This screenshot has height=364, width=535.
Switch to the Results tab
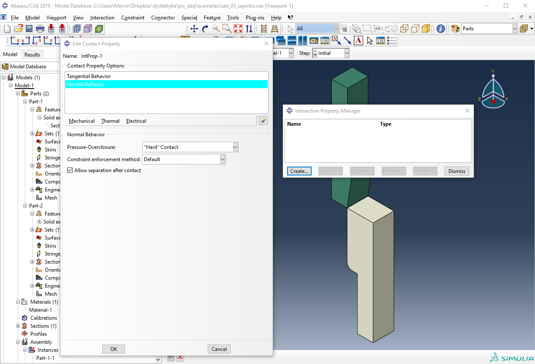point(32,54)
